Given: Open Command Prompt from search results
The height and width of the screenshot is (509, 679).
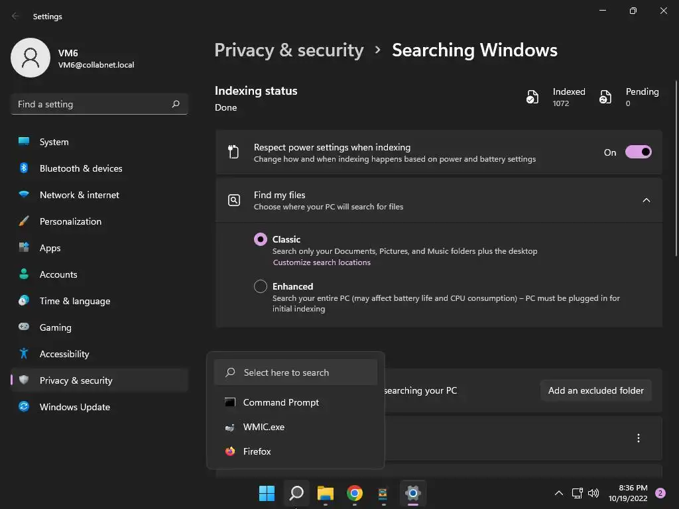Looking at the screenshot, I should [280, 402].
